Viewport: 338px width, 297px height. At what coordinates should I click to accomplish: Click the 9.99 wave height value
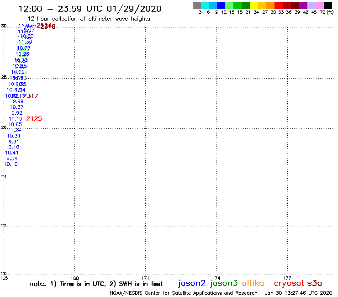[18, 101]
